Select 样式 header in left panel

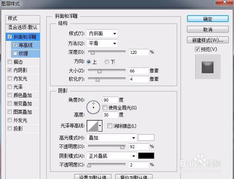[23, 19]
